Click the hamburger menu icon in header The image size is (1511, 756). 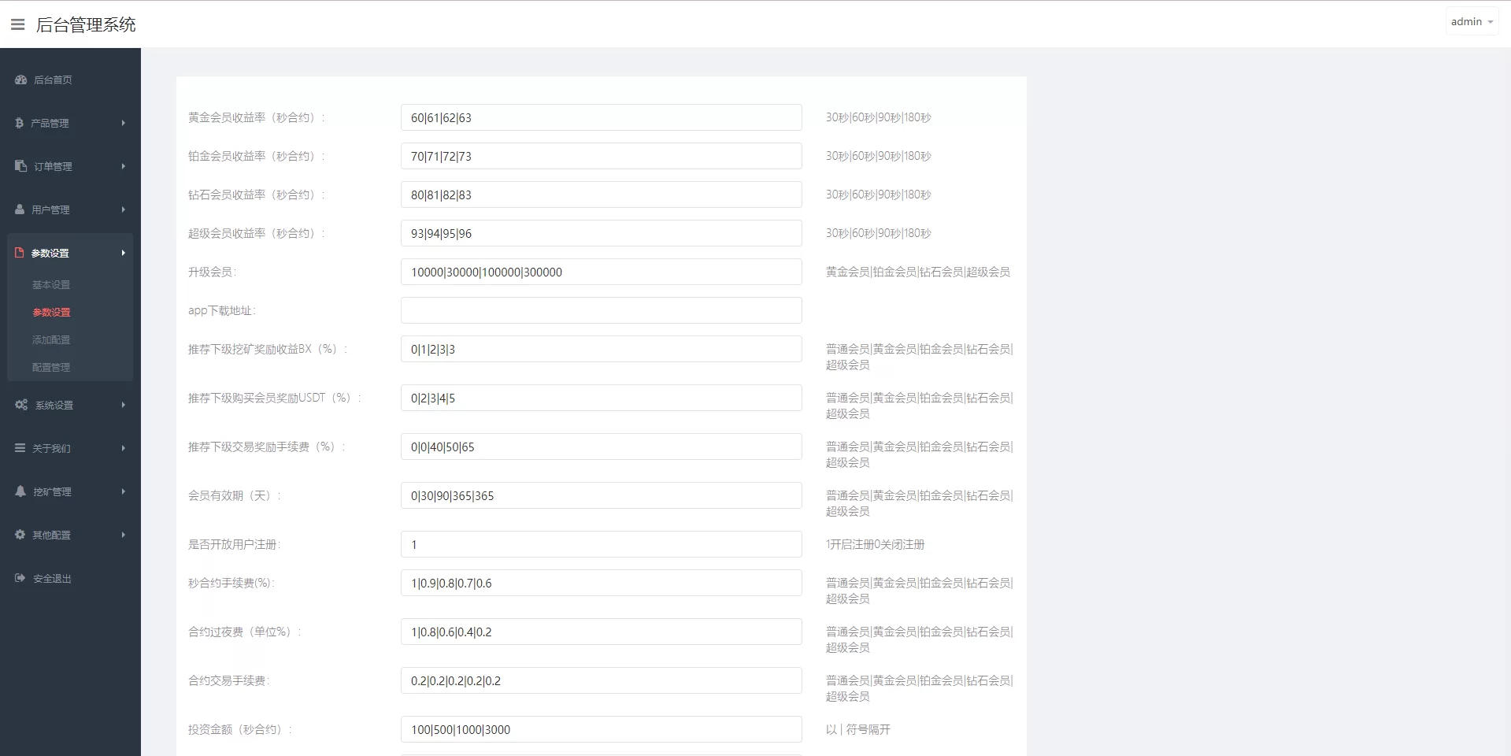(x=17, y=24)
